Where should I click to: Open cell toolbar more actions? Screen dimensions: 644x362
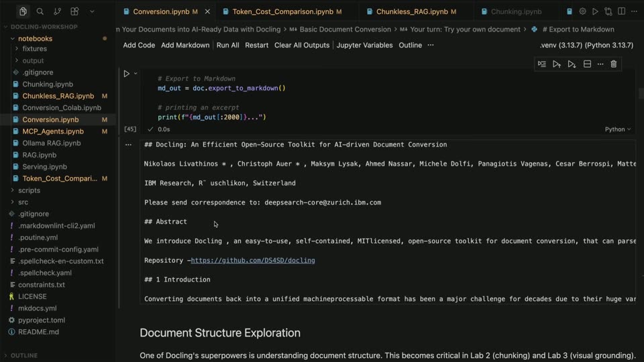pyautogui.click(x=600, y=64)
